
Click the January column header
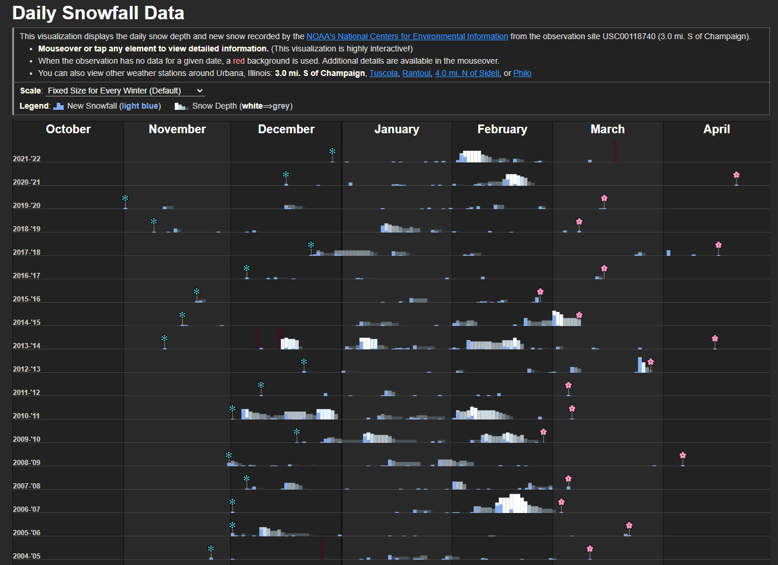pyautogui.click(x=397, y=129)
